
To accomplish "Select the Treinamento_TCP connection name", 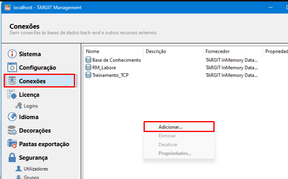I will tap(110, 75).
